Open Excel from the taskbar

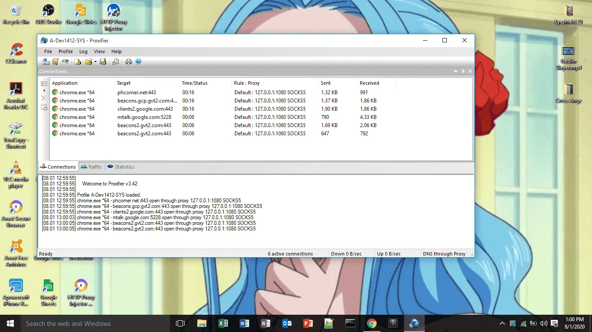(x=223, y=323)
